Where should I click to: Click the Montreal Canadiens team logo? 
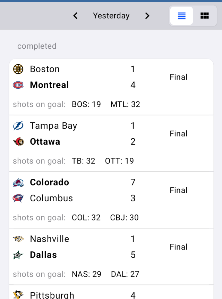[18, 85]
